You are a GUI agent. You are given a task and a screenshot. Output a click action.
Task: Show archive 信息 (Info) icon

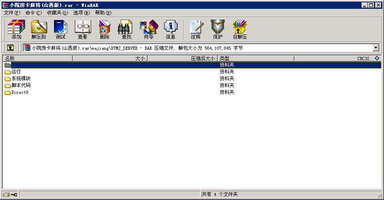[170, 29]
